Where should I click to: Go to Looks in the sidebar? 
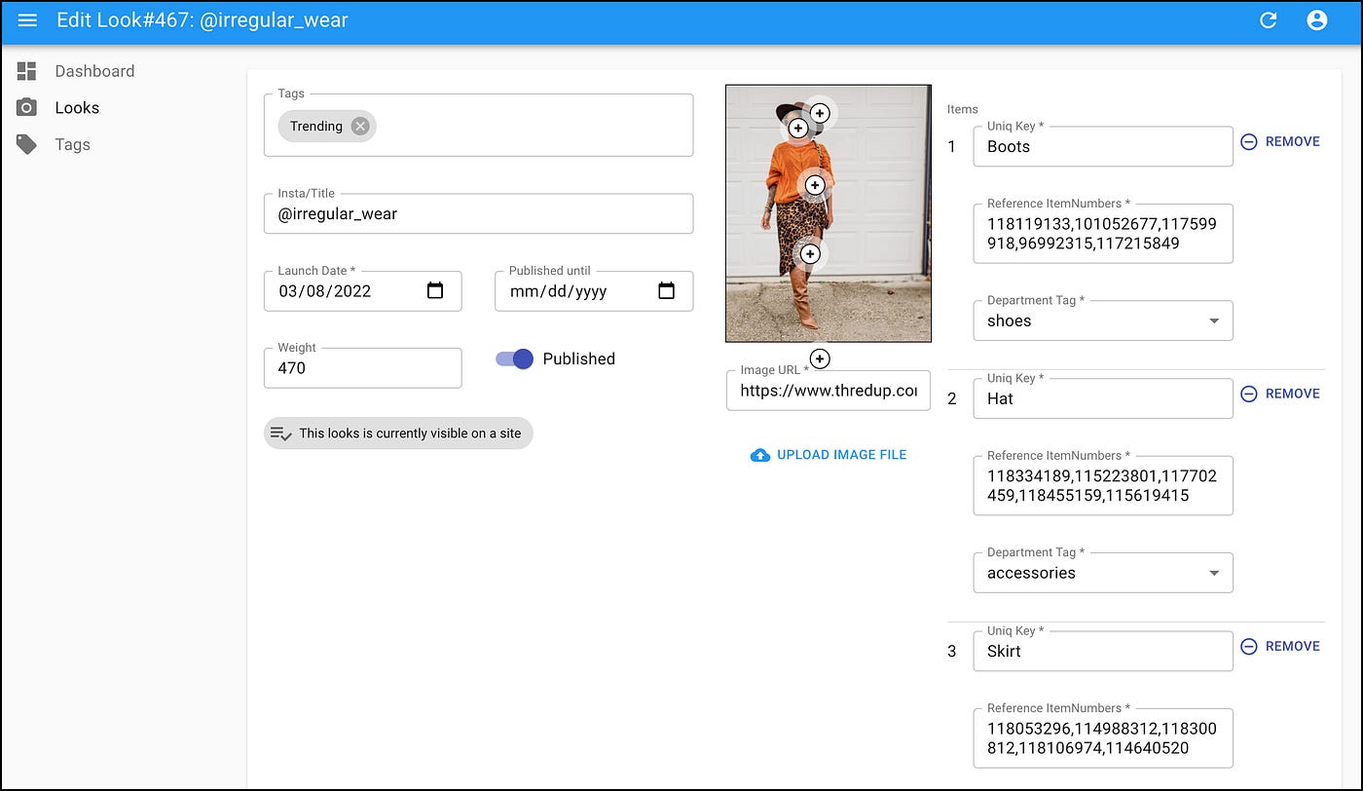pyautogui.click(x=77, y=108)
